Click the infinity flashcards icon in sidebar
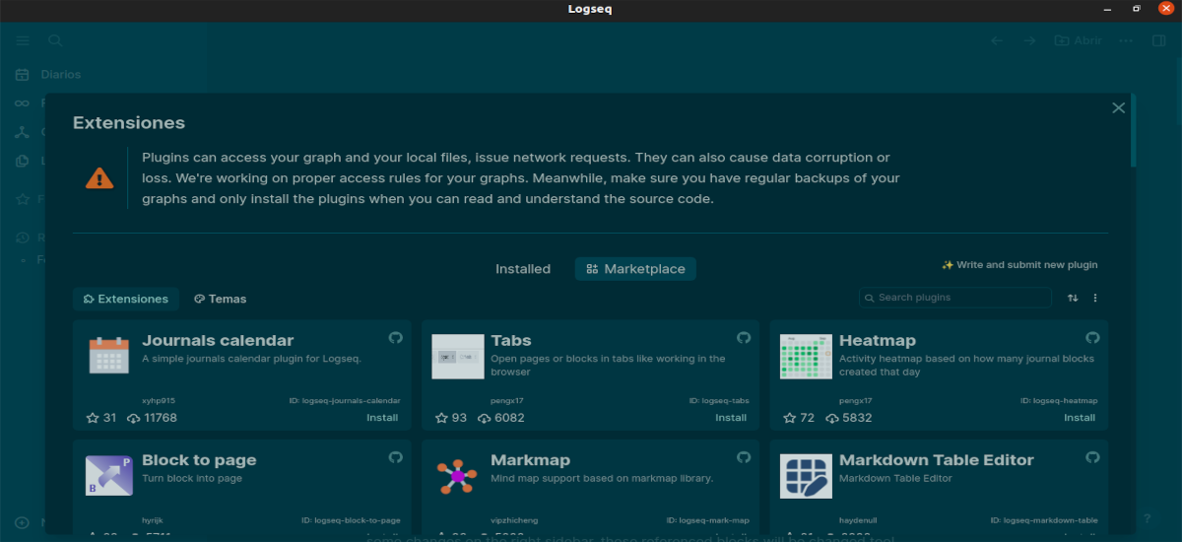The width and height of the screenshot is (1182, 542). 23,103
